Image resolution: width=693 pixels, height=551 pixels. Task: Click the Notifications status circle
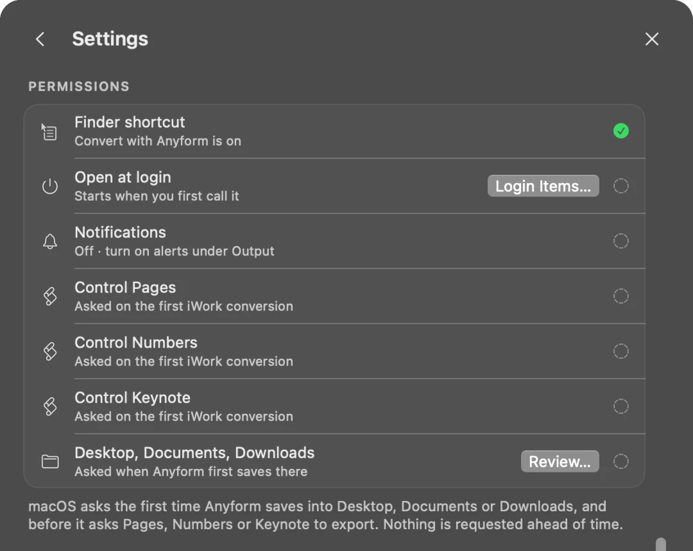click(620, 241)
